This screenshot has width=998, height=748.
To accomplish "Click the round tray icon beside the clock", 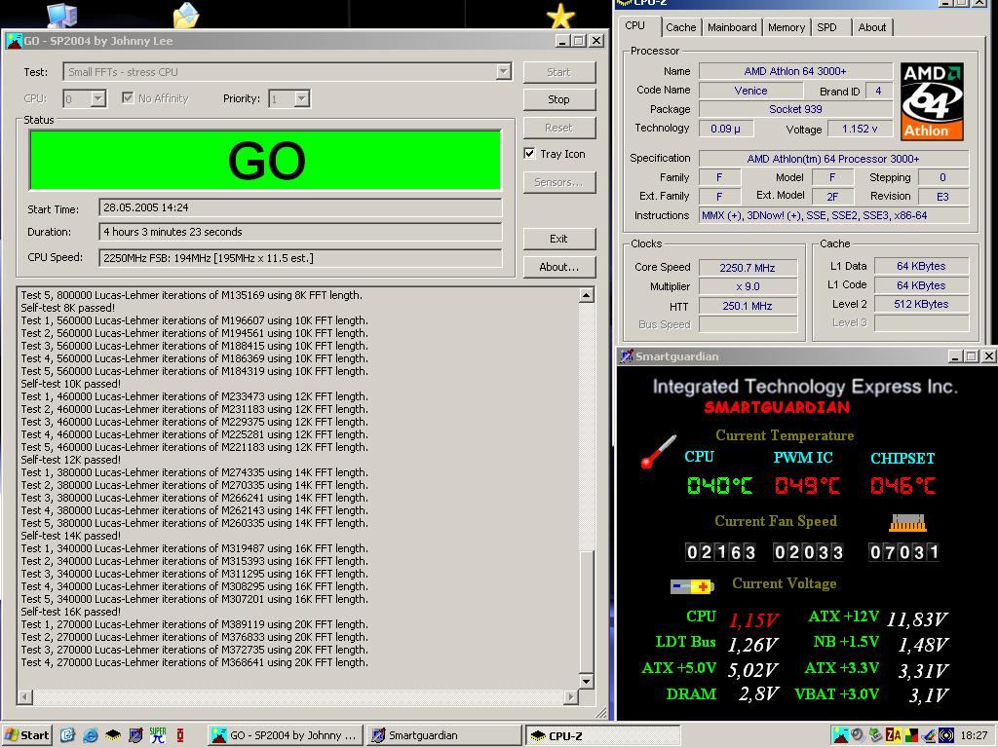I will [x=946, y=735].
